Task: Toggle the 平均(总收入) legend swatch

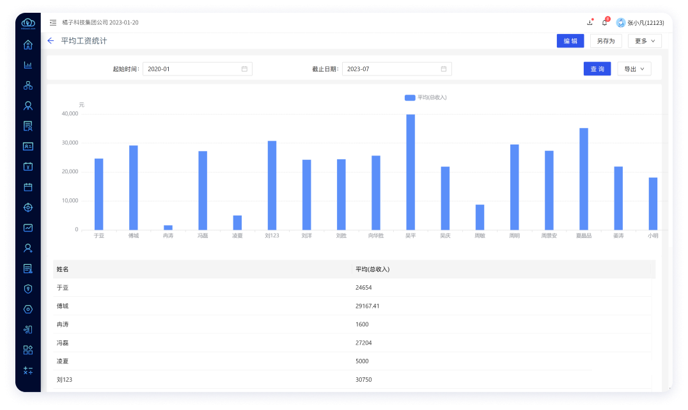Action: (410, 97)
